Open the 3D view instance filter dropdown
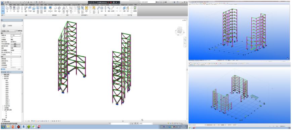The width and height of the screenshot is (292, 130). [x=8, y=31]
